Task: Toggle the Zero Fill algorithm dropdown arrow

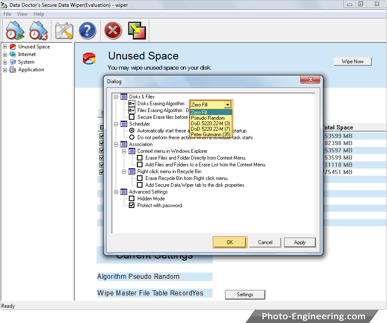Action: point(228,105)
